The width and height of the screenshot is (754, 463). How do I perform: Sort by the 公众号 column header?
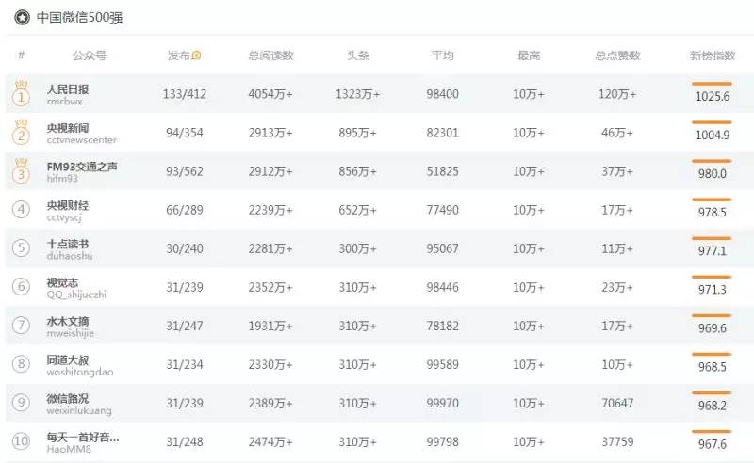coord(89,56)
